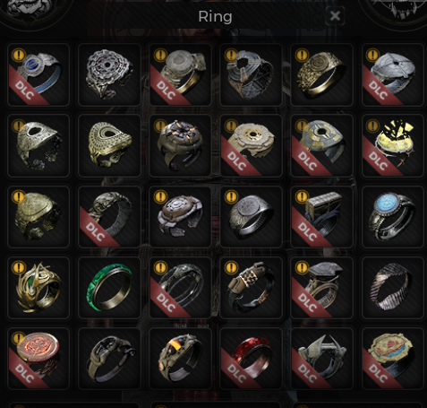Choose the green jade band ring
427x408 pixels.
109,288
